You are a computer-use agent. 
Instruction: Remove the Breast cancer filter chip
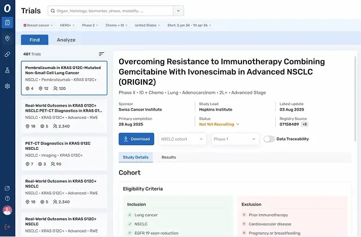coord(52,25)
